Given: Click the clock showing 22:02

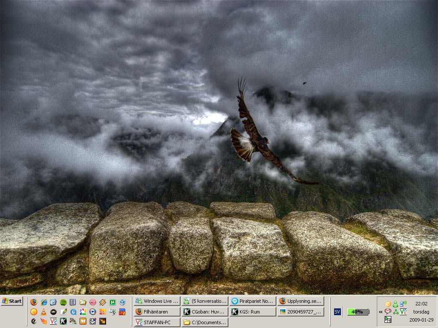Looking at the screenshot, I should coord(421,304).
